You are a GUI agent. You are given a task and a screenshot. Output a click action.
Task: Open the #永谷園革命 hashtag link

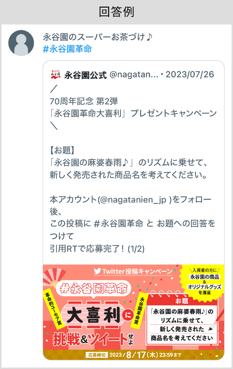pyautogui.click(x=67, y=49)
